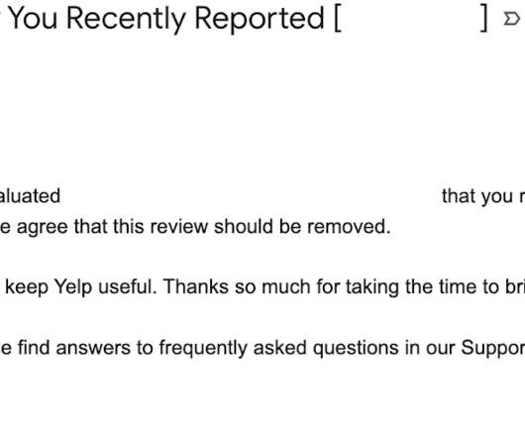
Task: Open the partially visible Support link
Action: (493, 348)
